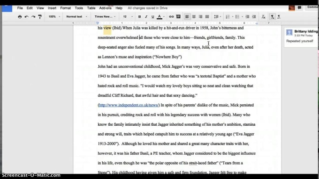Image resolution: width=319 pixels, height=179 pixels.
Task: Insert a comment from toolbar
Action: (178, 17)
